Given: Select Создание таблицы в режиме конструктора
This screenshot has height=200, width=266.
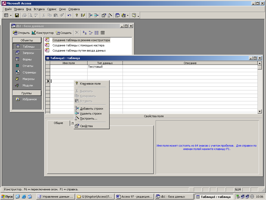Looking at the screenshot, I should (x=81, y=40).
